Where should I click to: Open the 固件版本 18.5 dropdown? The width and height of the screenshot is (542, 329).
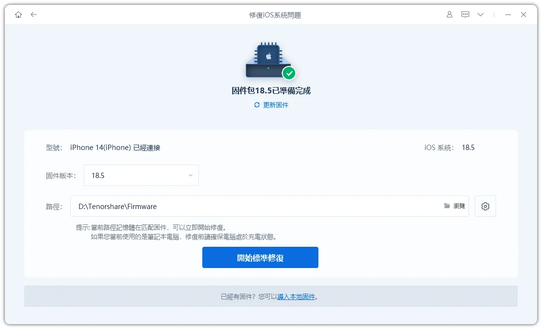[141, 175]
